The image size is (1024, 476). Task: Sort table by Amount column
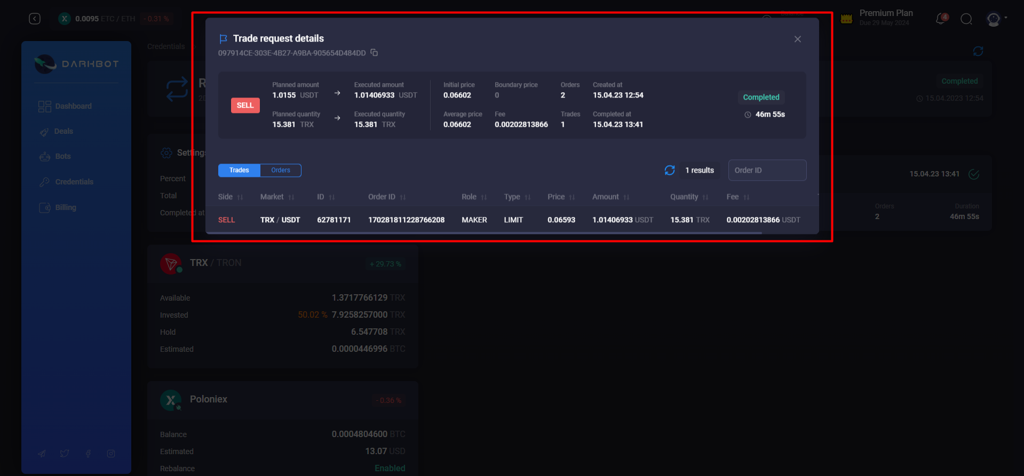tap(611, 197)
